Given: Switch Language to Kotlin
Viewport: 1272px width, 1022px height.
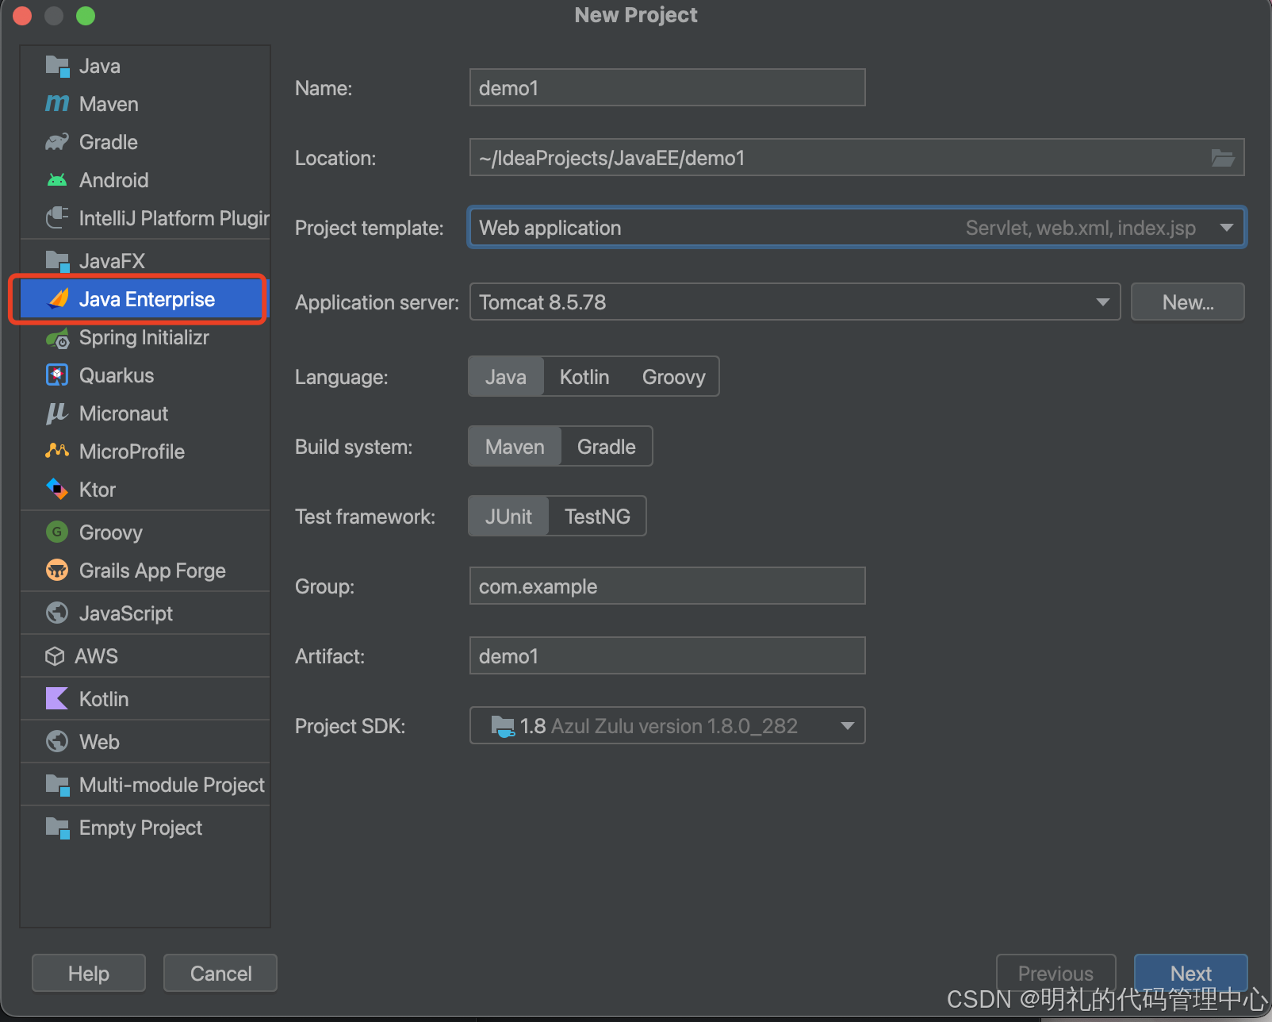Looking at the screenshot, I should (584, 376).
